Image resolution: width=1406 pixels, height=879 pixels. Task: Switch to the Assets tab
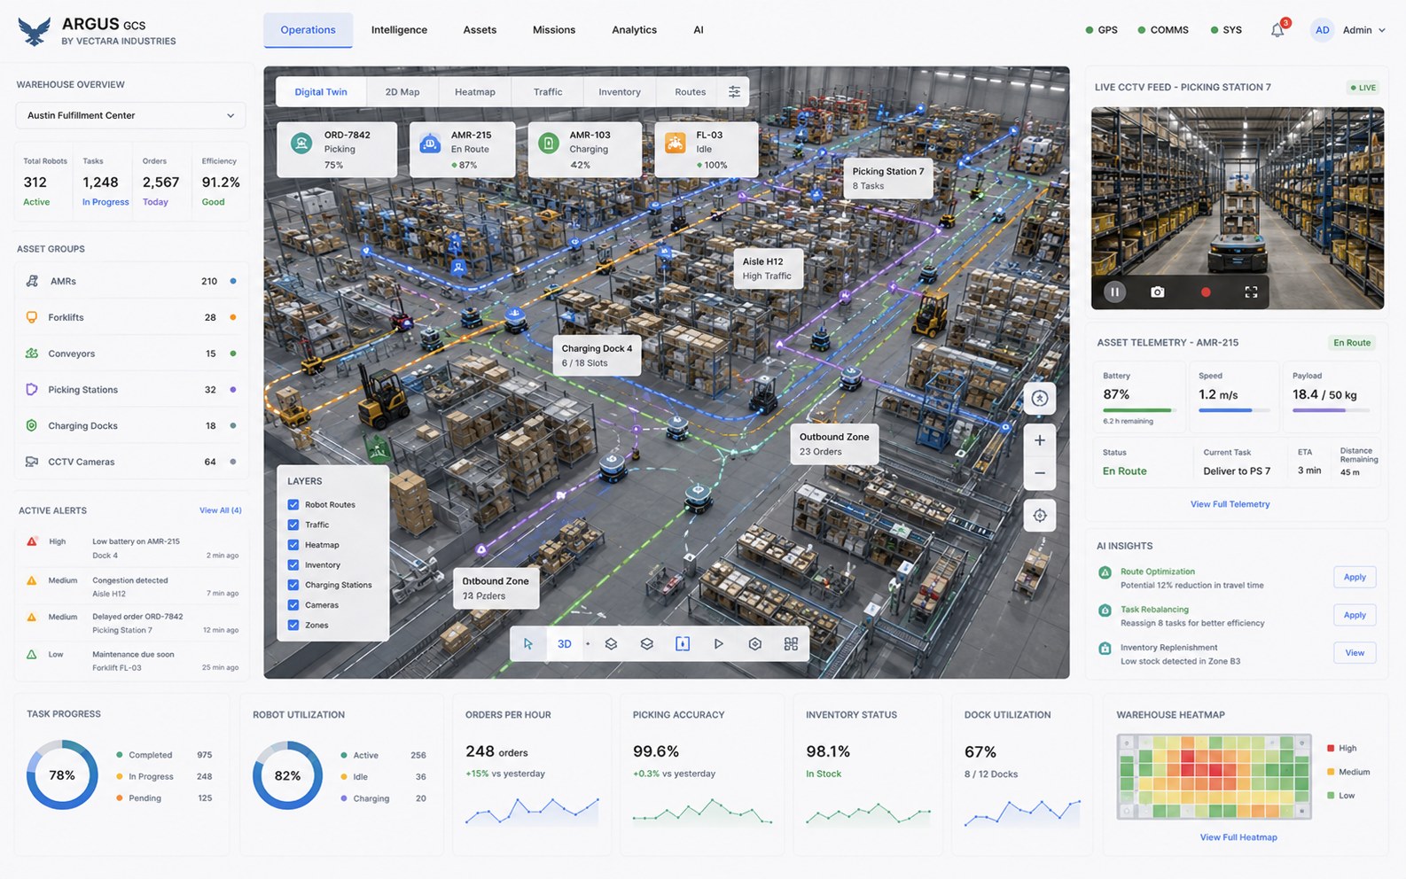480,30
